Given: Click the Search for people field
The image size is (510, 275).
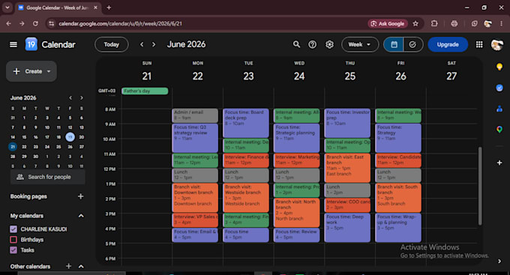Looking at the screenshot, I should tap(48, 177).
